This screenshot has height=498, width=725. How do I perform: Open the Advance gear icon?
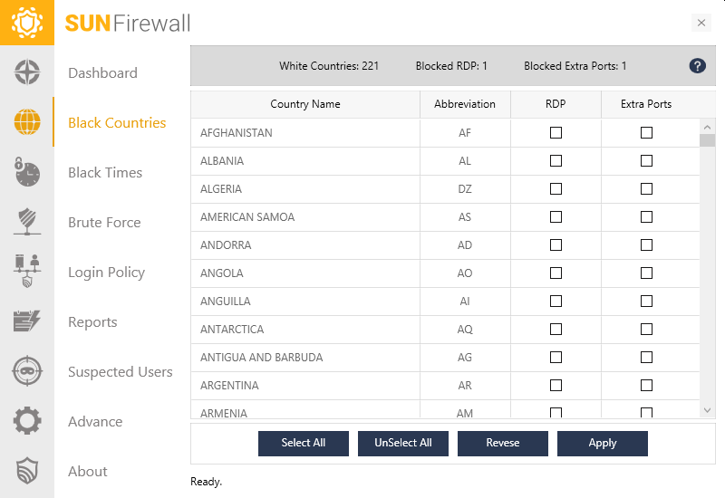(x=27, y=421)
